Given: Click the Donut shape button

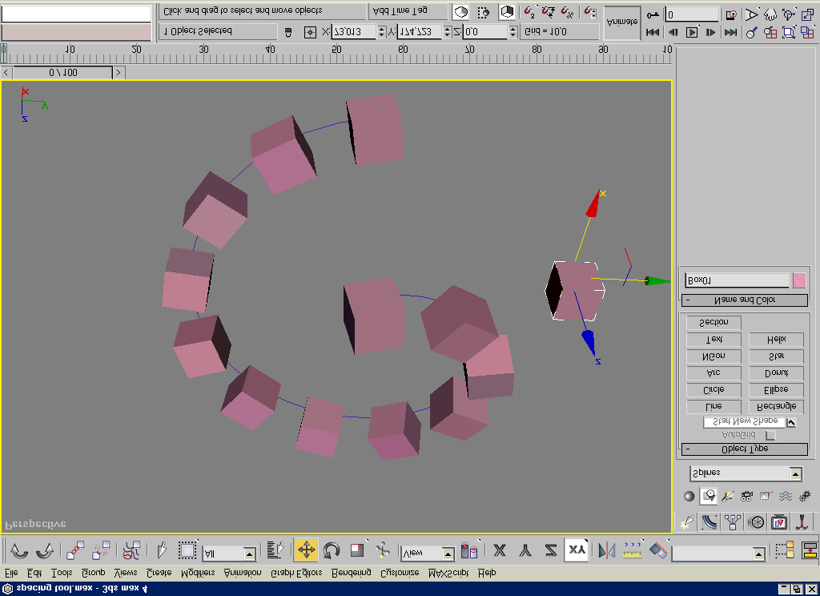Looking at the screenshot, I should coord(777,373).
